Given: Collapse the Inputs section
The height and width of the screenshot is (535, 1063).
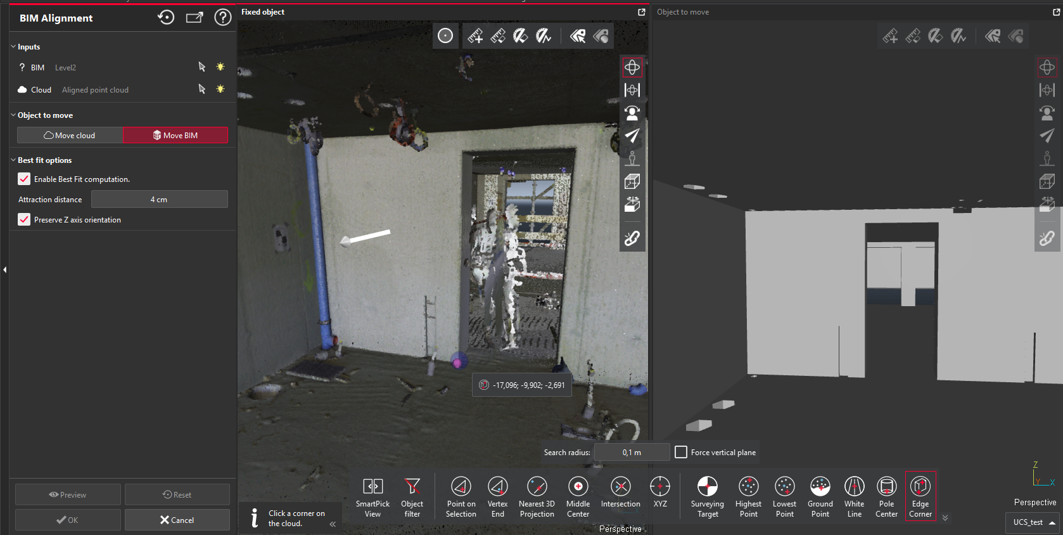Looking at the screenshot, I should (x=13, y=47).
